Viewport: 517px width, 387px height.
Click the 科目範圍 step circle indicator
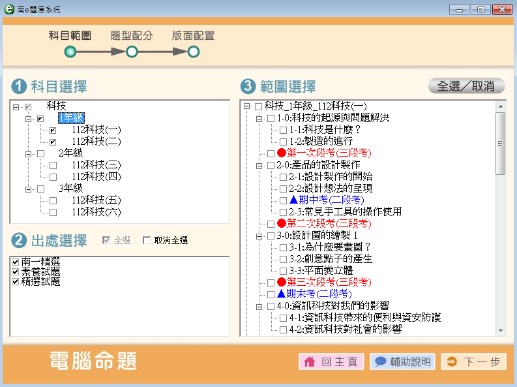tap(70, 52)
